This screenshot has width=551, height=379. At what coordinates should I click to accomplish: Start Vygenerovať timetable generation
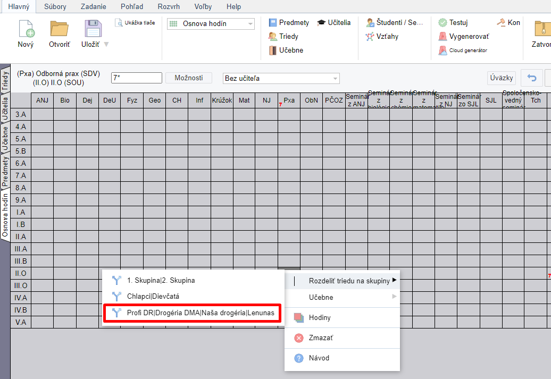click(463, 36)
